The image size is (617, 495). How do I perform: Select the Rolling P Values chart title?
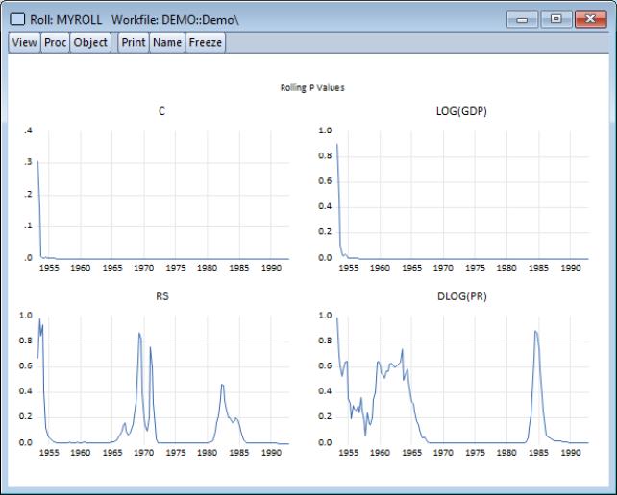coord(312,88)
